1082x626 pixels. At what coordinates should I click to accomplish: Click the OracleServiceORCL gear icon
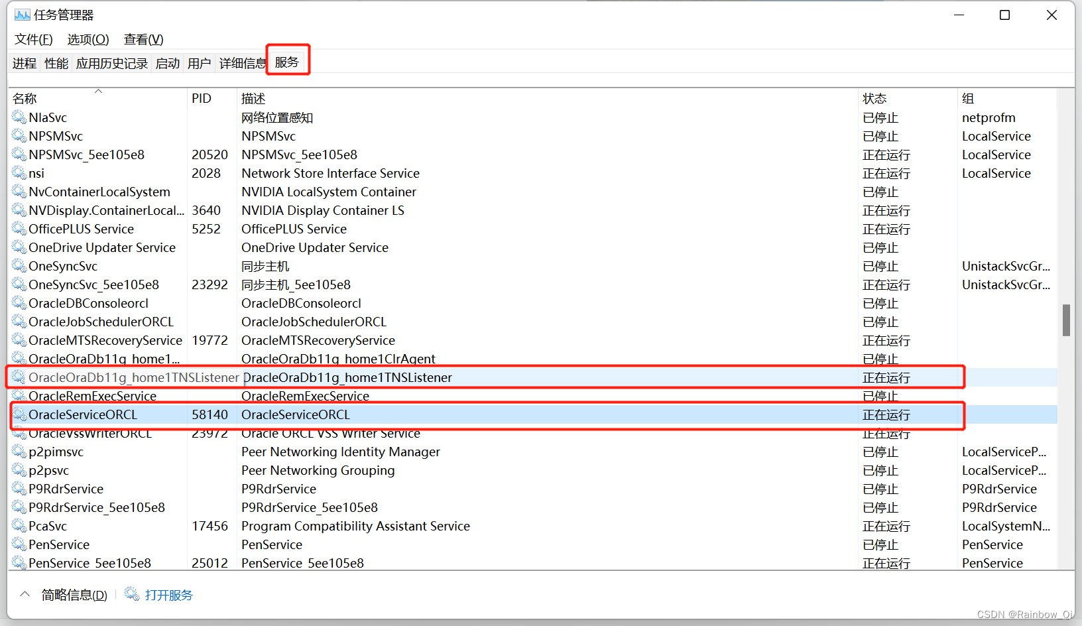(19, 414)
